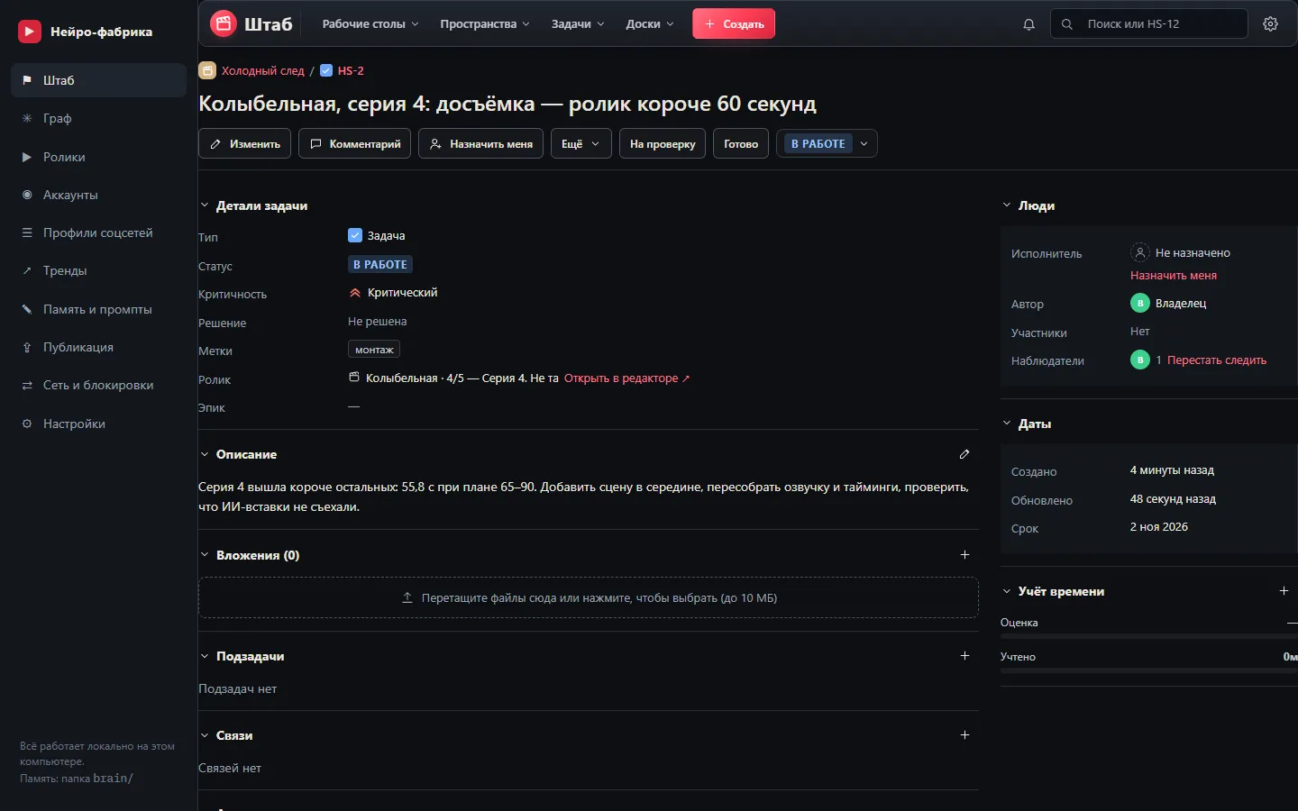Image resolution: width=1298 pixels, height=811 pixels.
Task: Click the Оценка time progress bar
Action: (x=1149, y=636)
